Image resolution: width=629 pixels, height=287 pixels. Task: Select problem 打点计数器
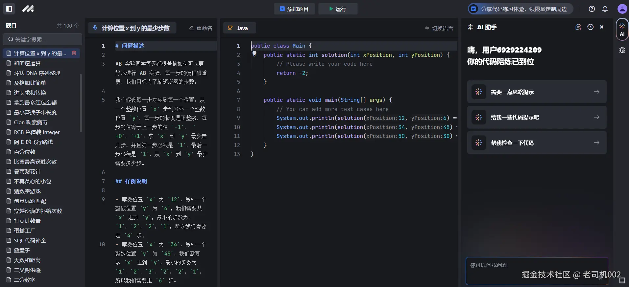click(x=41, y=221)
